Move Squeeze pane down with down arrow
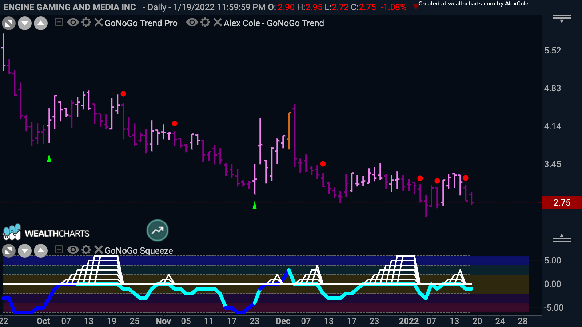 (25, 251)
